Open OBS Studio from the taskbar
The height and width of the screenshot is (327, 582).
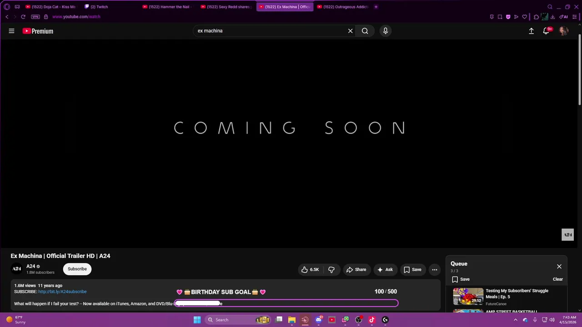click(358, 320)
